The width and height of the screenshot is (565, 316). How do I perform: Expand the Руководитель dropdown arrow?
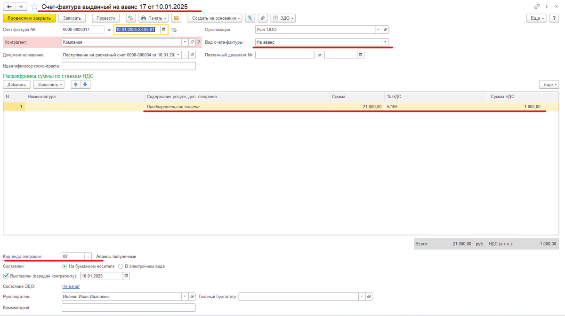(185, 297)
